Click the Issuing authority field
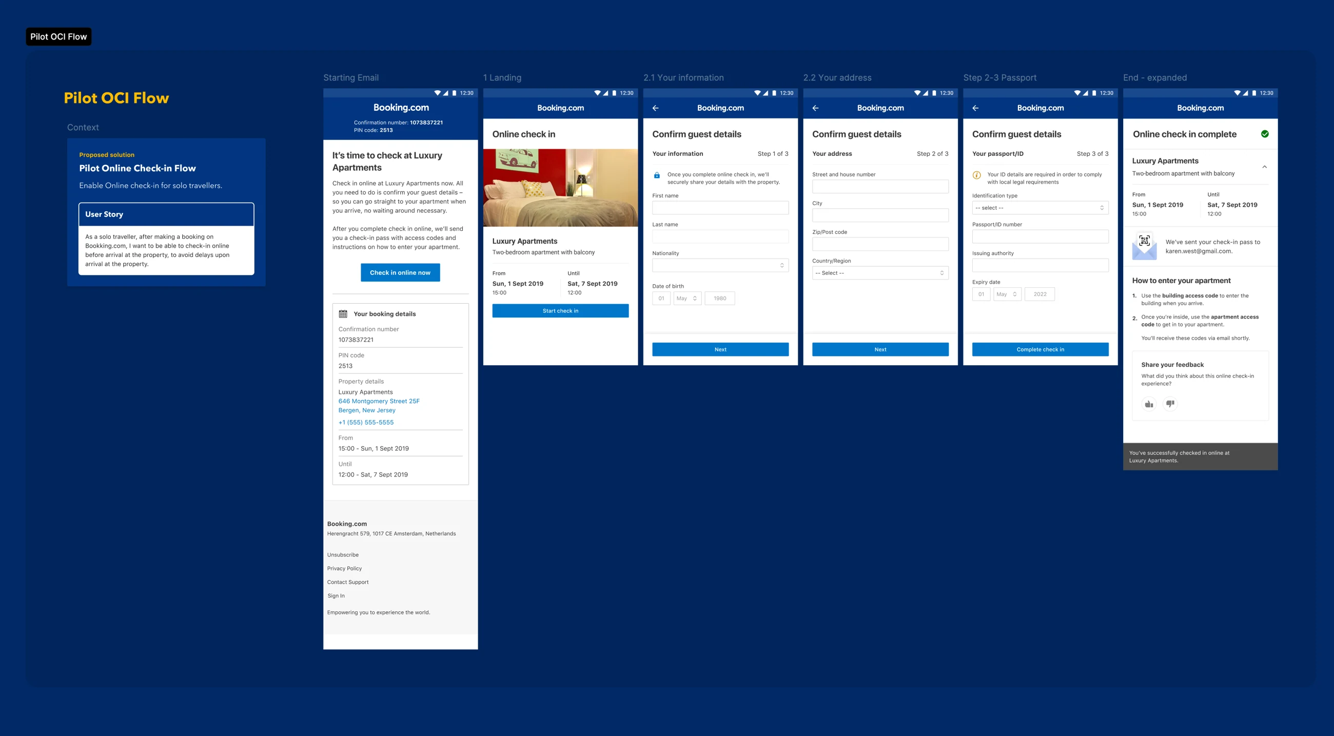 point(1040,266)
